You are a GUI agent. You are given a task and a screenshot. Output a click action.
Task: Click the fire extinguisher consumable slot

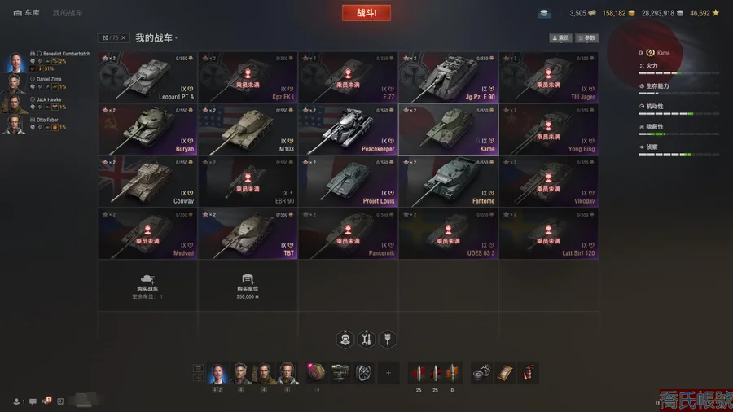coord(529,373)
